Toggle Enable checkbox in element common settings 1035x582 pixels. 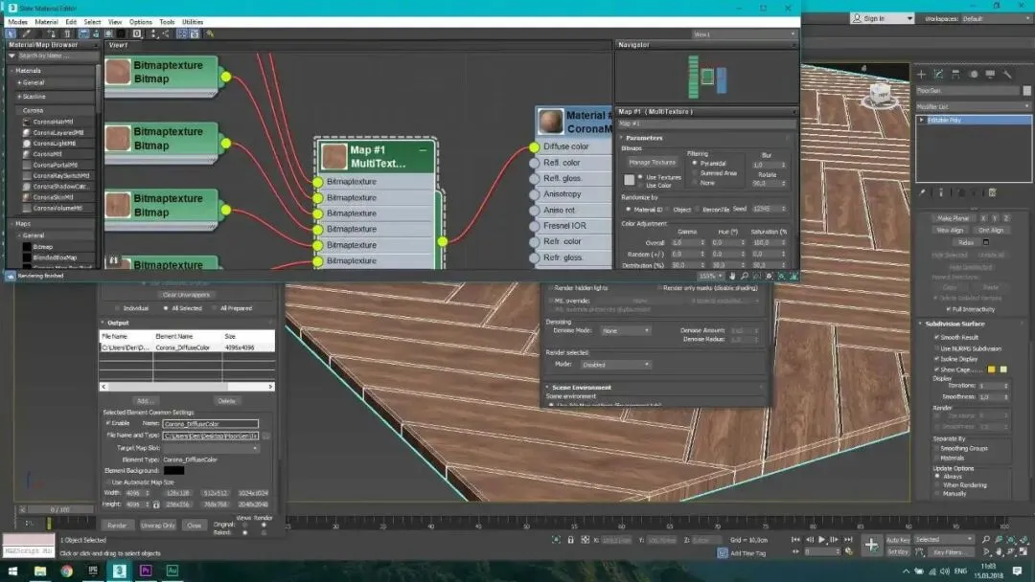click(108, 423)
